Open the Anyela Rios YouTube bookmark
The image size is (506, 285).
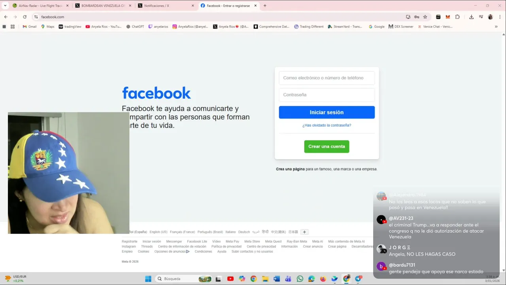[x=104, y=27]
